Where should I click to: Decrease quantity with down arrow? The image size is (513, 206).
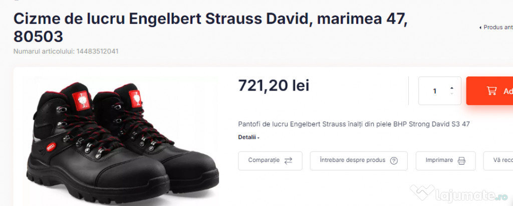pyautogui.click(x=452, y=93)
